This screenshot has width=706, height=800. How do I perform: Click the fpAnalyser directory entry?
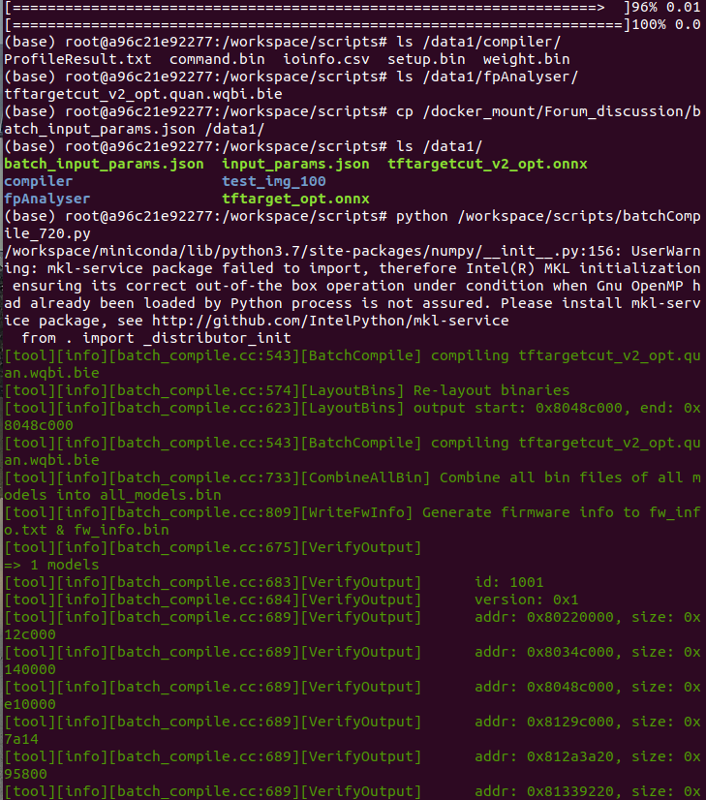coord(46,199)
